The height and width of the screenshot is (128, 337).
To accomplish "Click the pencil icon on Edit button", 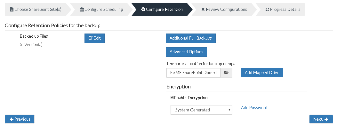I will point(91,38).
